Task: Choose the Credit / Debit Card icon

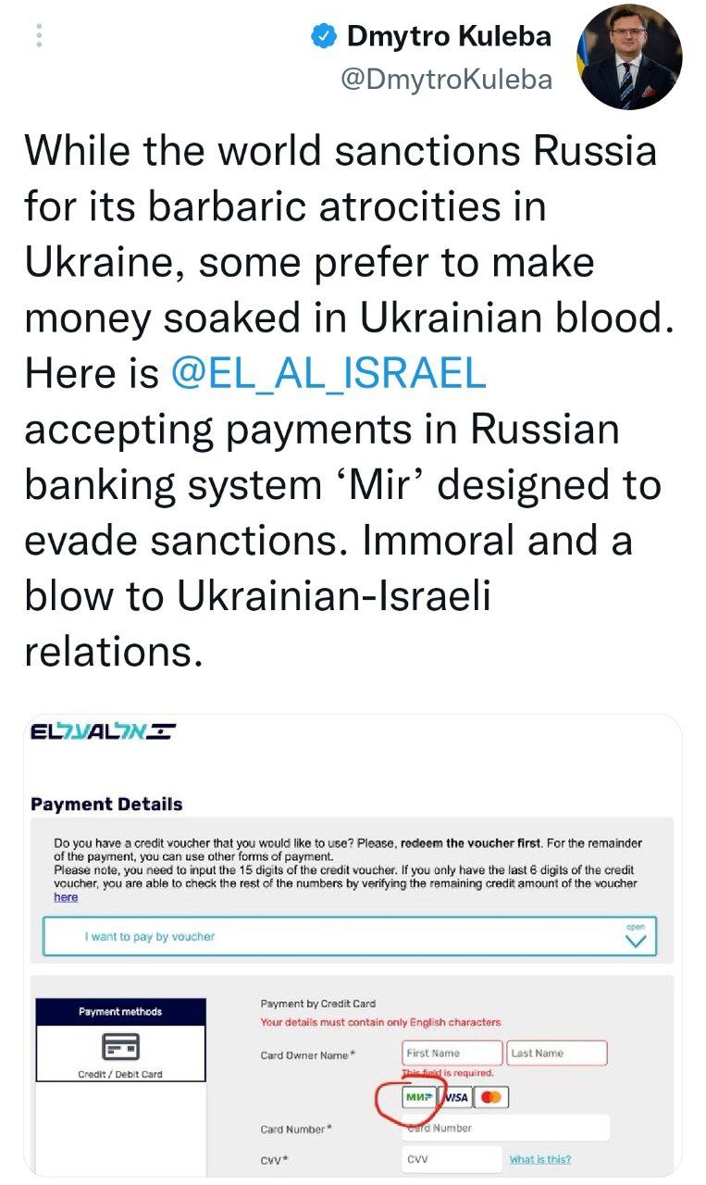Action: [120, 1047]
